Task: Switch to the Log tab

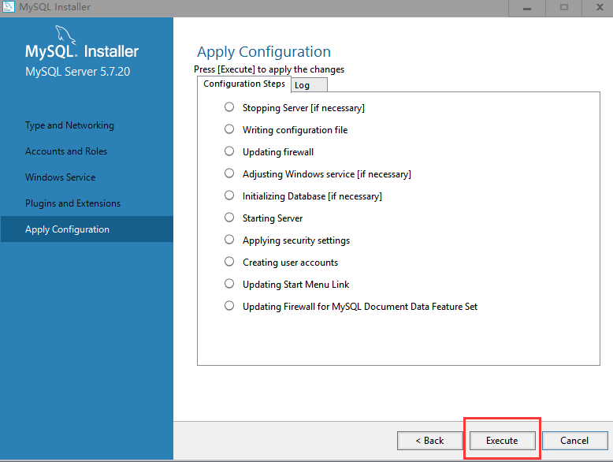Action: 309,85
